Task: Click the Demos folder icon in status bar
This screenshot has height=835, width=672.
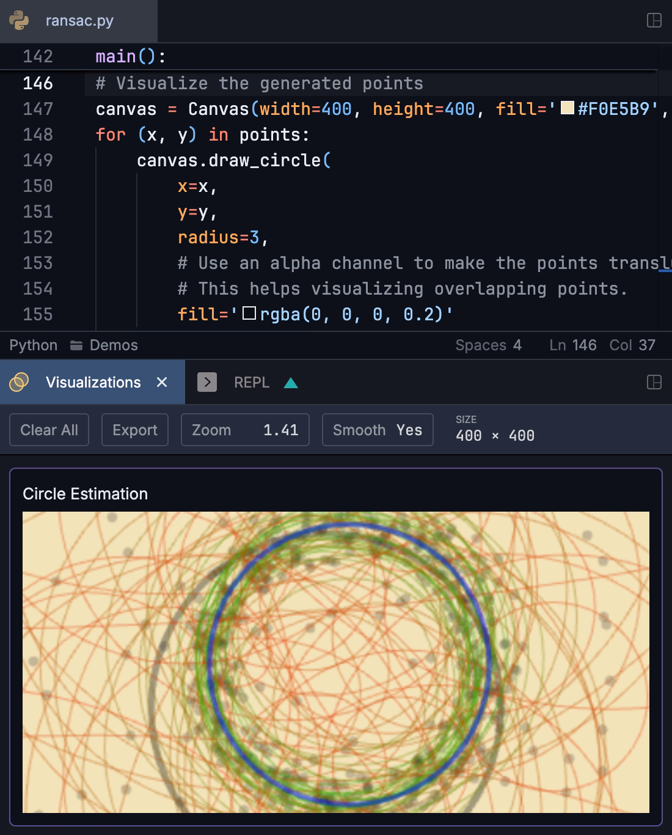Action: click(x=76, y=345)
